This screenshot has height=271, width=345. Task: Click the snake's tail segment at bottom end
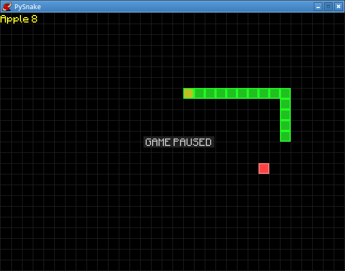pos(285,136)
